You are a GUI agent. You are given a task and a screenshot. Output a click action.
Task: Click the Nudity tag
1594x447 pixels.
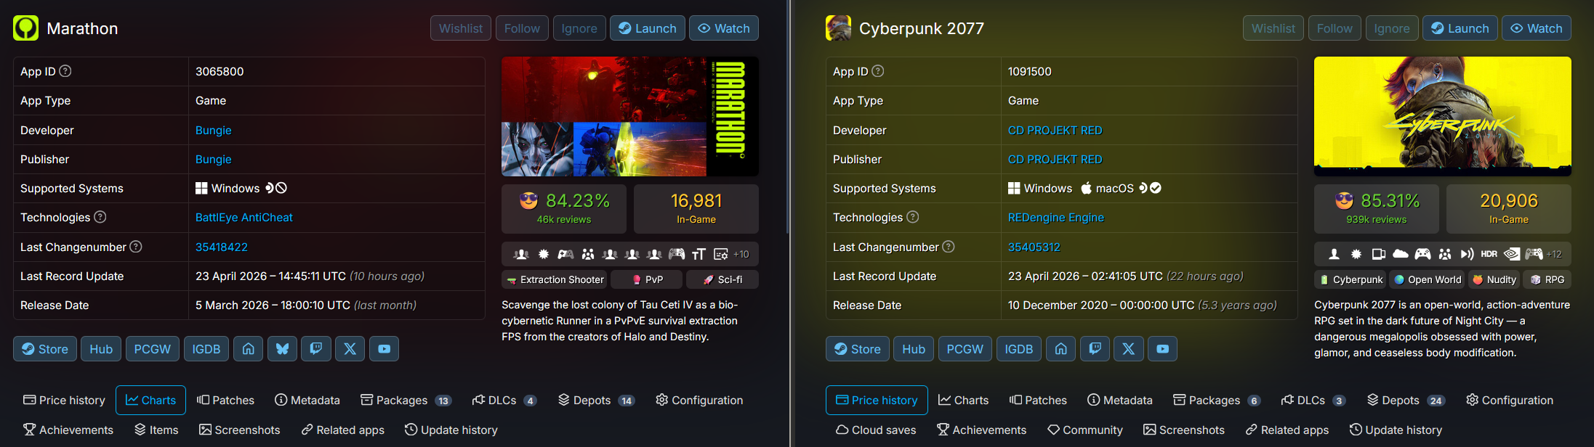[x=1494, y=279]
